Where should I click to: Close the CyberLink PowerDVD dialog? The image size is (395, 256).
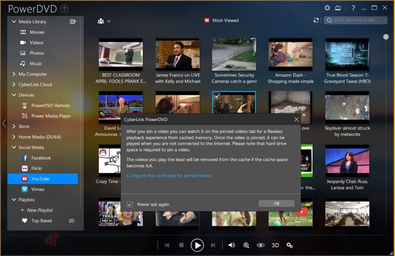296,120
